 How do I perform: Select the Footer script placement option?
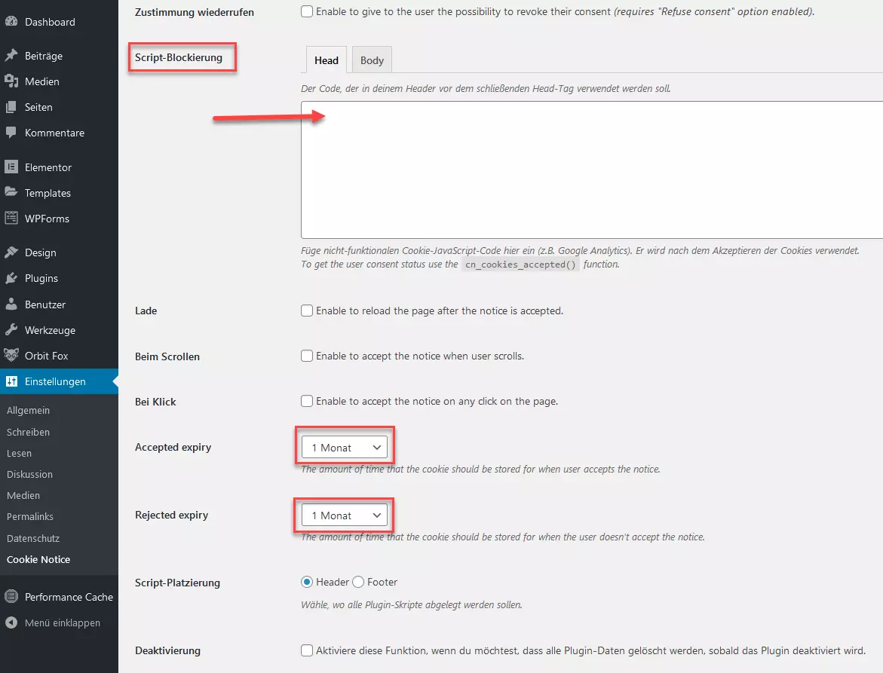click(x=358, y=582)
